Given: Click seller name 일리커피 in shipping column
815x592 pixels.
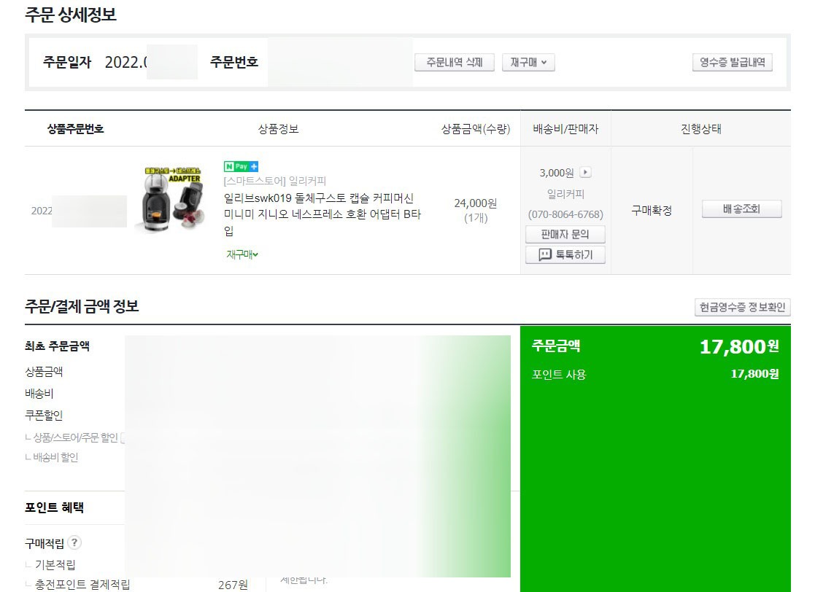Looking at the screenshot, I should coord(565,194).
